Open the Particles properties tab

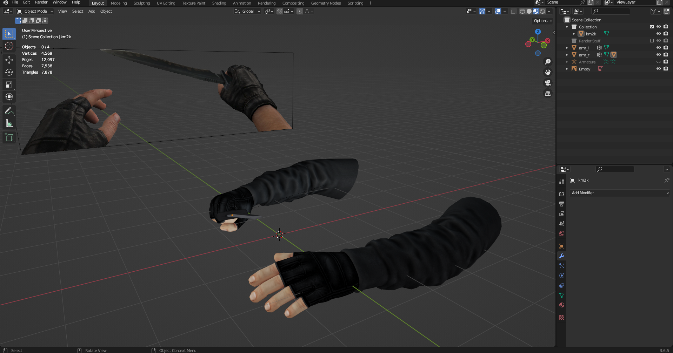(562, 266)
